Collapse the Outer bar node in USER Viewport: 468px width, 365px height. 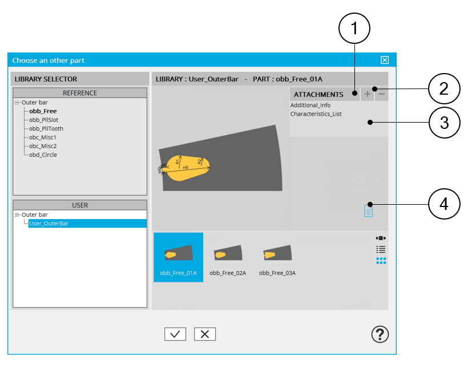pyautogui.click(x=17, y=215)
